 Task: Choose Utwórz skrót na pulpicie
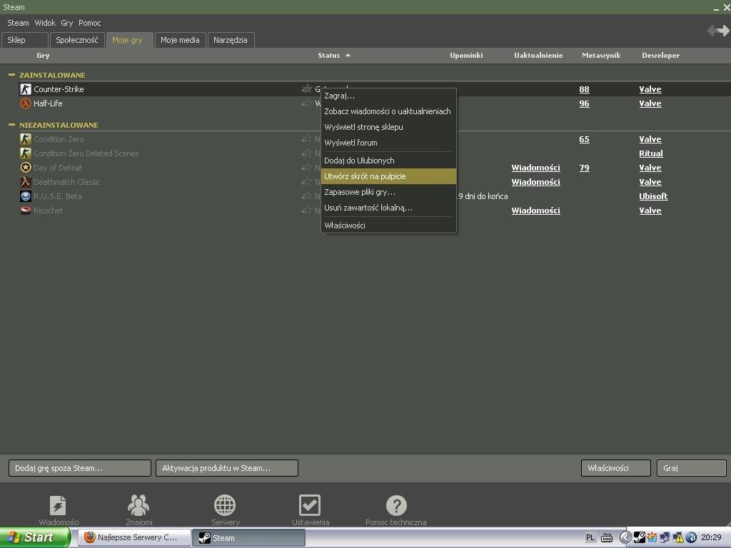[x=389, y=176]
